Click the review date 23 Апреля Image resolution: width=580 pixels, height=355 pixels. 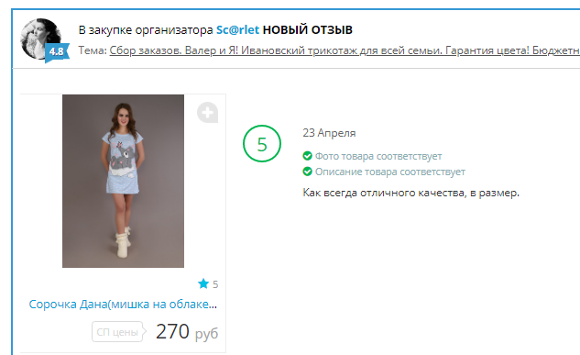(329, 133)
